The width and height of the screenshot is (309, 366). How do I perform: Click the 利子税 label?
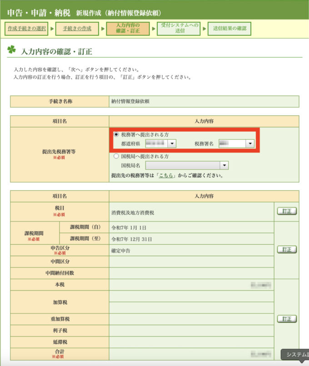(x=60, y=330)
